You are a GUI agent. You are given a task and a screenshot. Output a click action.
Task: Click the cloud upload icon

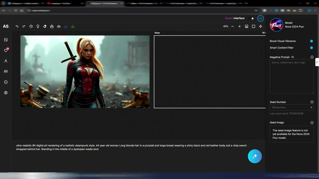pyautogui.click(x=59, y=26)
